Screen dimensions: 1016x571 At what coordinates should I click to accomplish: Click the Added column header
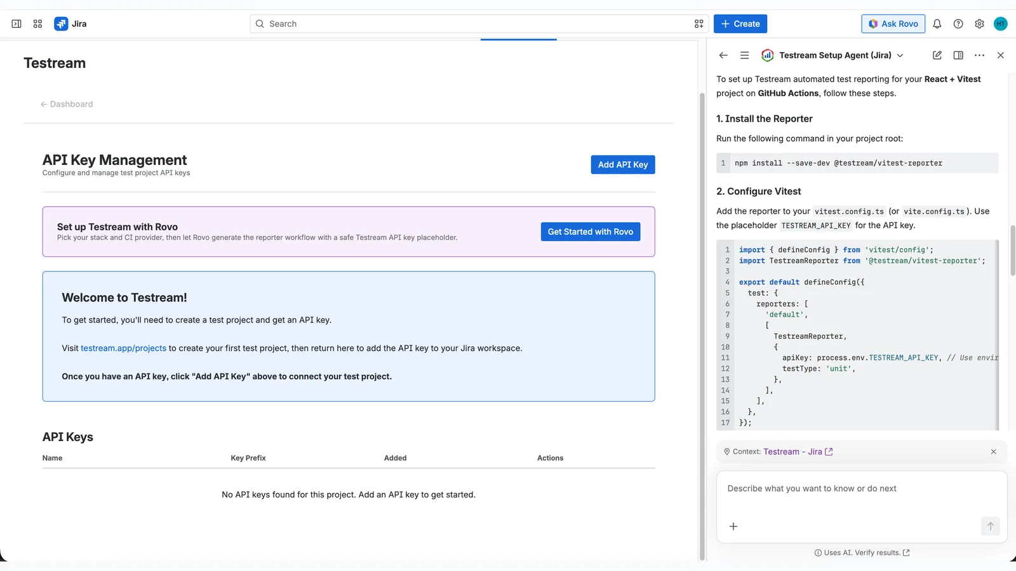(x=396, y=458)
